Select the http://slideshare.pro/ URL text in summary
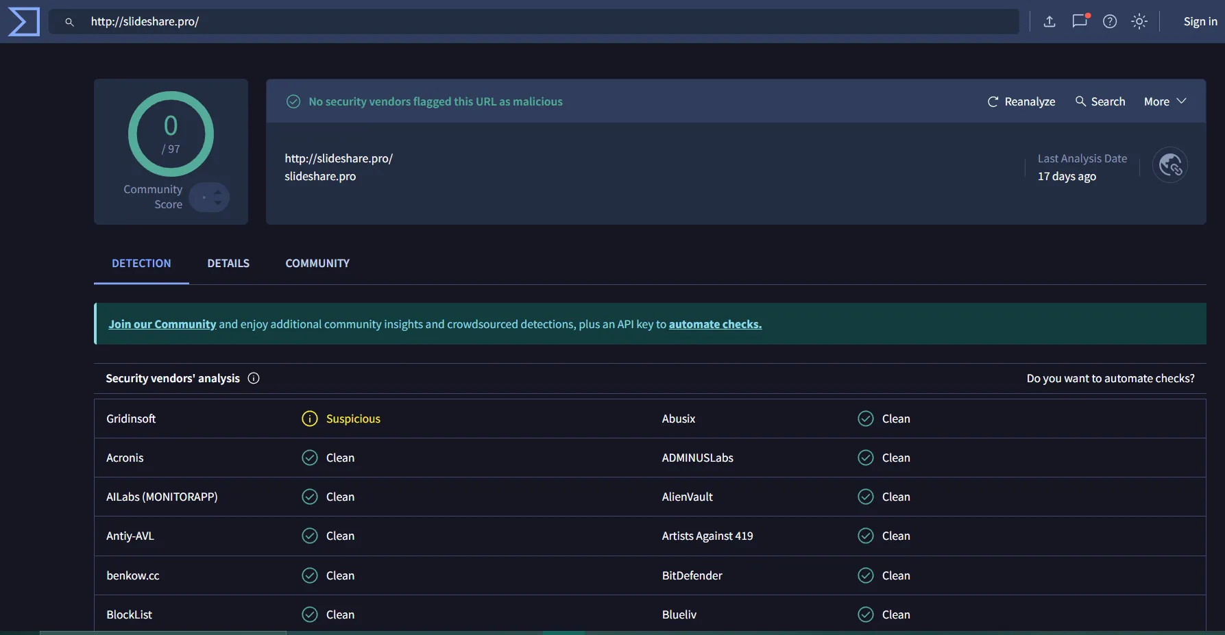 pyautogui.click(x=339, y=158)
